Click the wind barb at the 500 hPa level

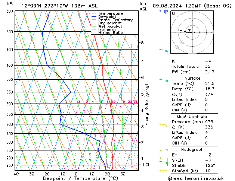[x=164, y=81]
